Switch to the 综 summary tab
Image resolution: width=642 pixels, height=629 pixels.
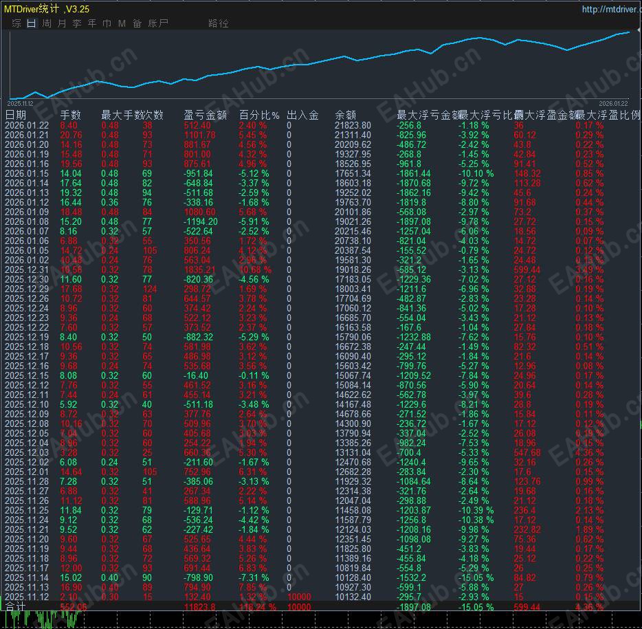click(16, 23)
